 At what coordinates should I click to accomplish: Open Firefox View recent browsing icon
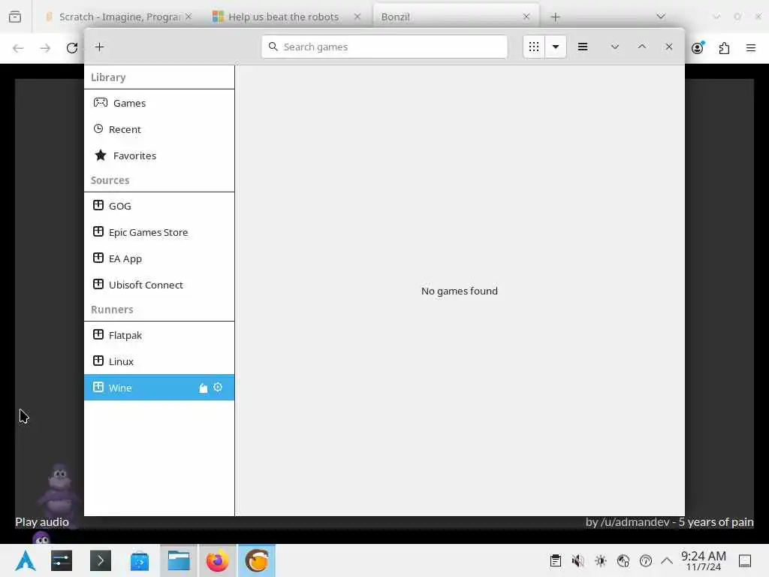pyautogui.click(x=15, y=17)
